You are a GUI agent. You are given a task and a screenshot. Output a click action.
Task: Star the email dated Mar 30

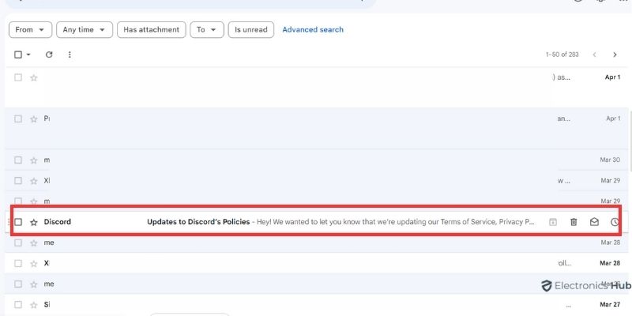coord(34,160)
